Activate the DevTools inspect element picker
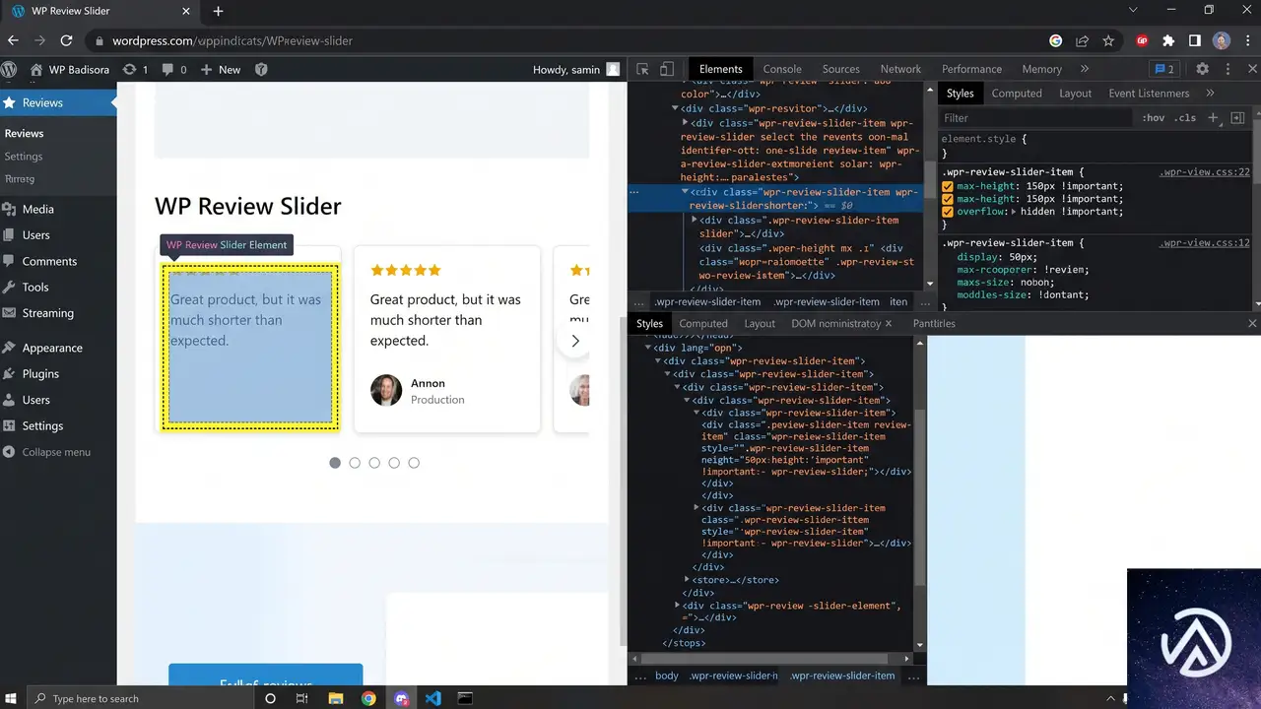The width and height of the screenshot is (1261, 709). coord(642,69)
